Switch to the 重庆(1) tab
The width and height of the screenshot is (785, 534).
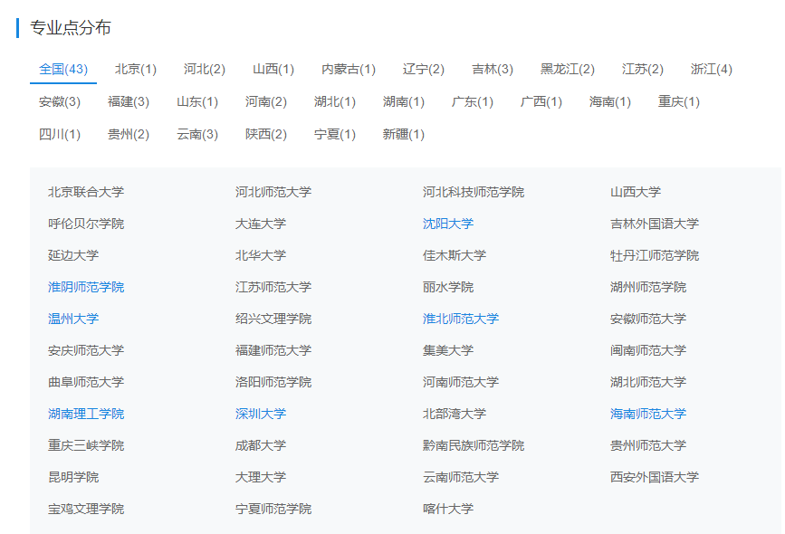(x=679, y=101)
